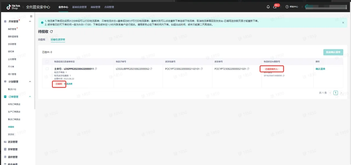Open the 帮助中心 help link

(292, 7)
